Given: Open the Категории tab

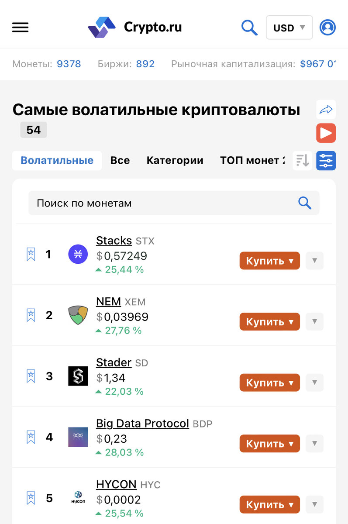Looking at the screenshot, I should tap(175, 160).
